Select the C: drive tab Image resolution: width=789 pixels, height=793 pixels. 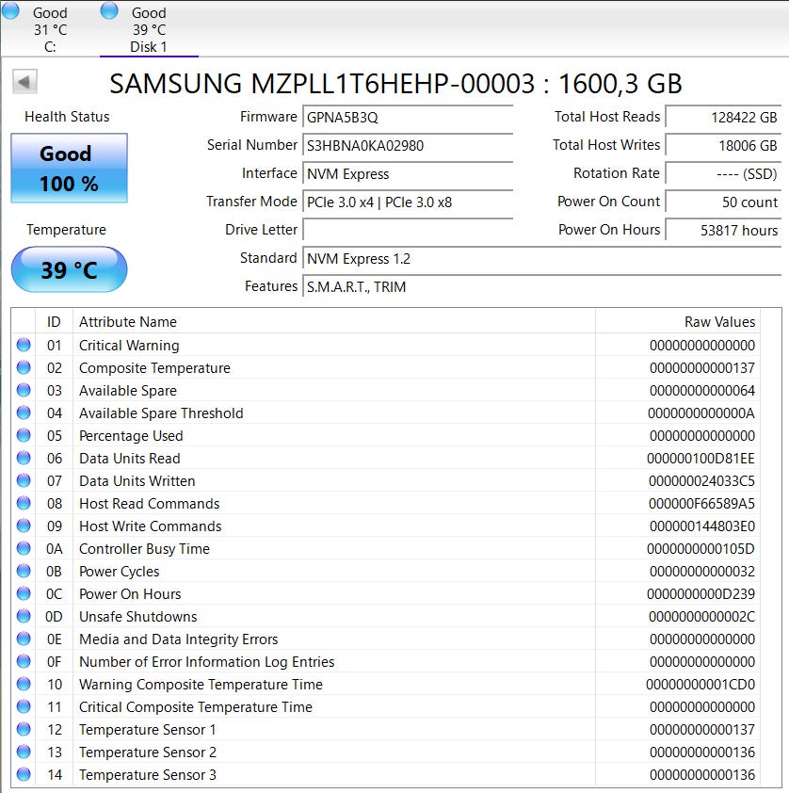tap(50, 30)
